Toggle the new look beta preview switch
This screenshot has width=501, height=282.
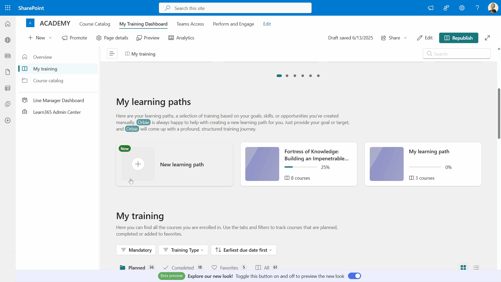[x=355, y=276]
